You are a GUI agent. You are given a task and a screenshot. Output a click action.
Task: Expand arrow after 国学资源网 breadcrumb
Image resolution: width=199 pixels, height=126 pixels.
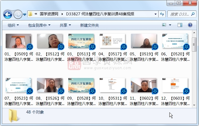[x=62, y=14]
